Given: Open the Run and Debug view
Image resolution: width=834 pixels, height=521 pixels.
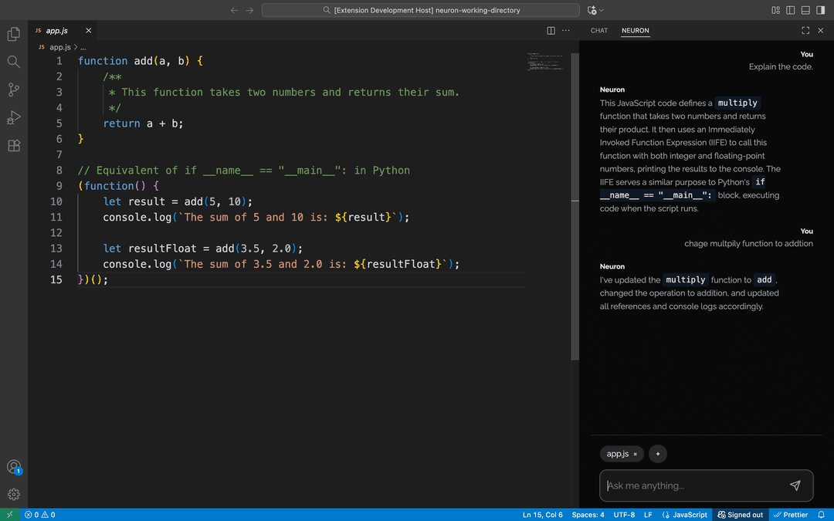Looking at the screenshot, I should (13, 117).
